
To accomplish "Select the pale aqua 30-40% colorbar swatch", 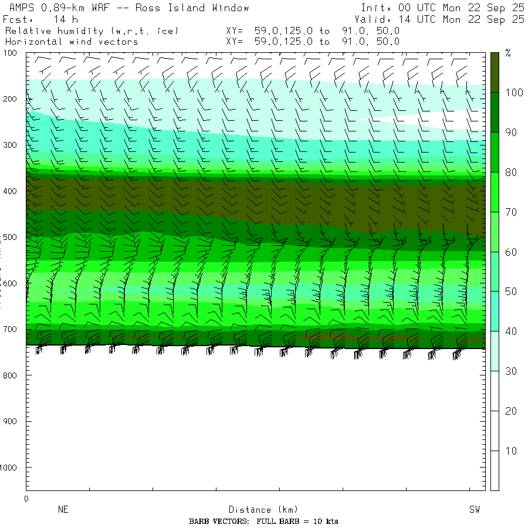I will 495,351.
